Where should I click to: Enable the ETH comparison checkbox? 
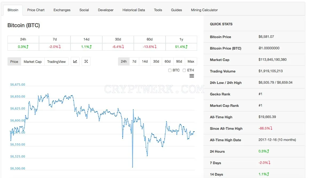tap(184, 70)
